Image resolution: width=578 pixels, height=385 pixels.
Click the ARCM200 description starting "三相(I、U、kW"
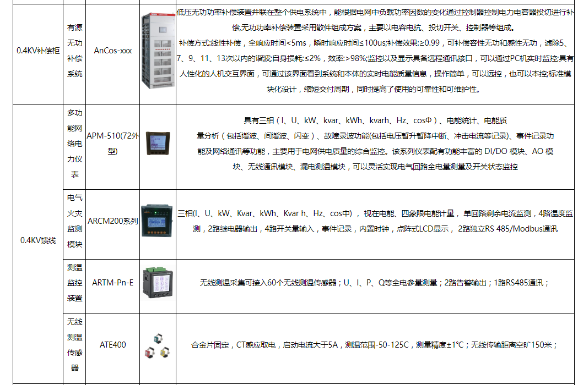coord(375,221)
